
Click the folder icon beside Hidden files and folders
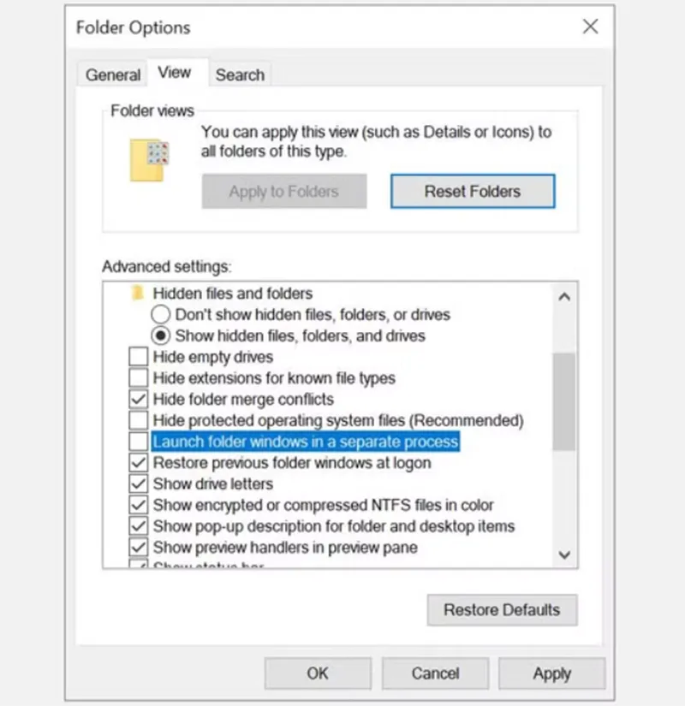[139, 294]
